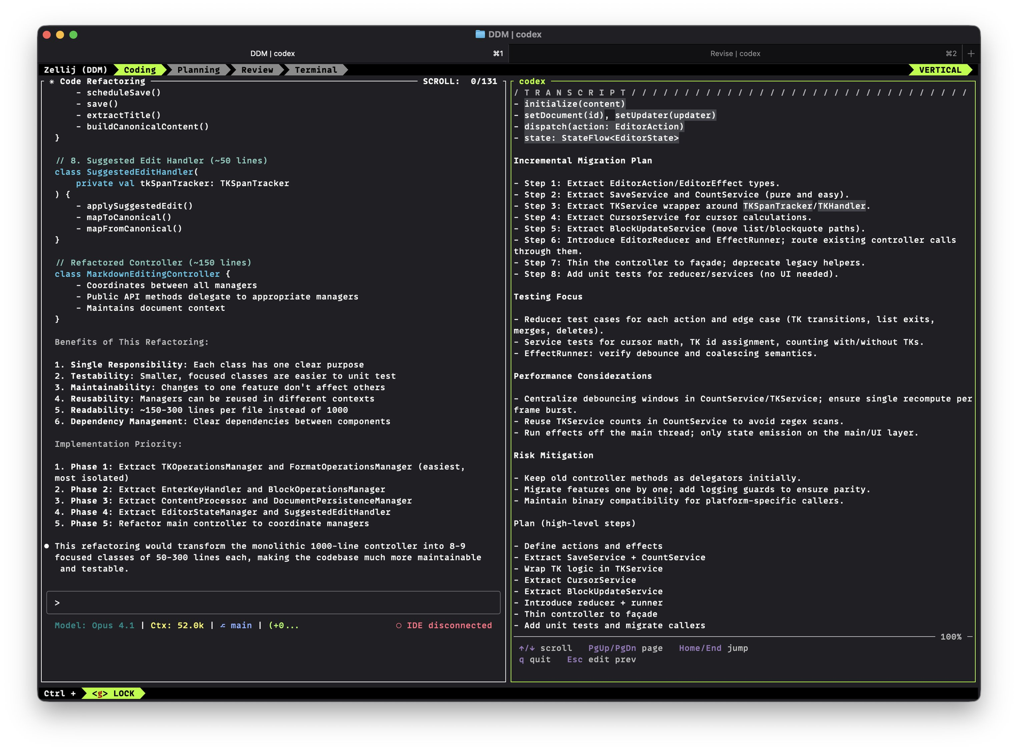Click the folder icon in window title
This screenshot has height=751, width=1018.
coord(479,34)
